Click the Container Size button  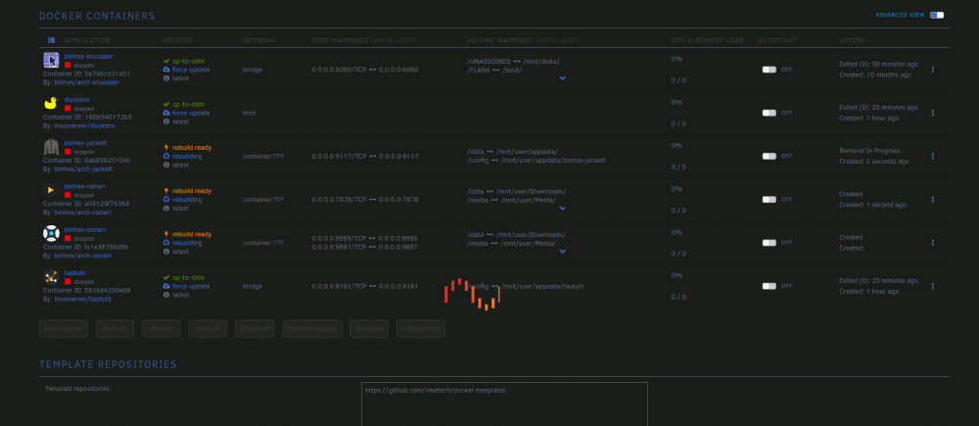coord(421,328)
